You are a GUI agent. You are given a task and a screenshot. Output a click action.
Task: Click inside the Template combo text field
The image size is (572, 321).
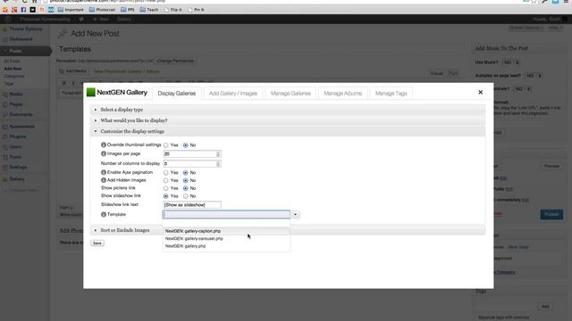(x=226, y=215)
